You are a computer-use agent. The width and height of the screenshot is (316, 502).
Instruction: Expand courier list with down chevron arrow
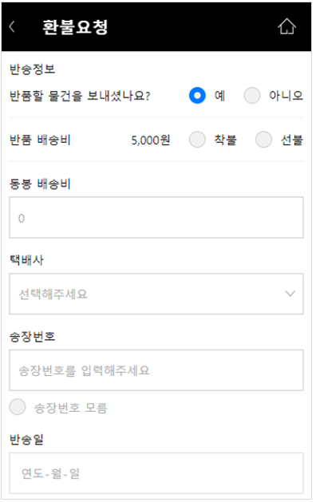(290, 294)
